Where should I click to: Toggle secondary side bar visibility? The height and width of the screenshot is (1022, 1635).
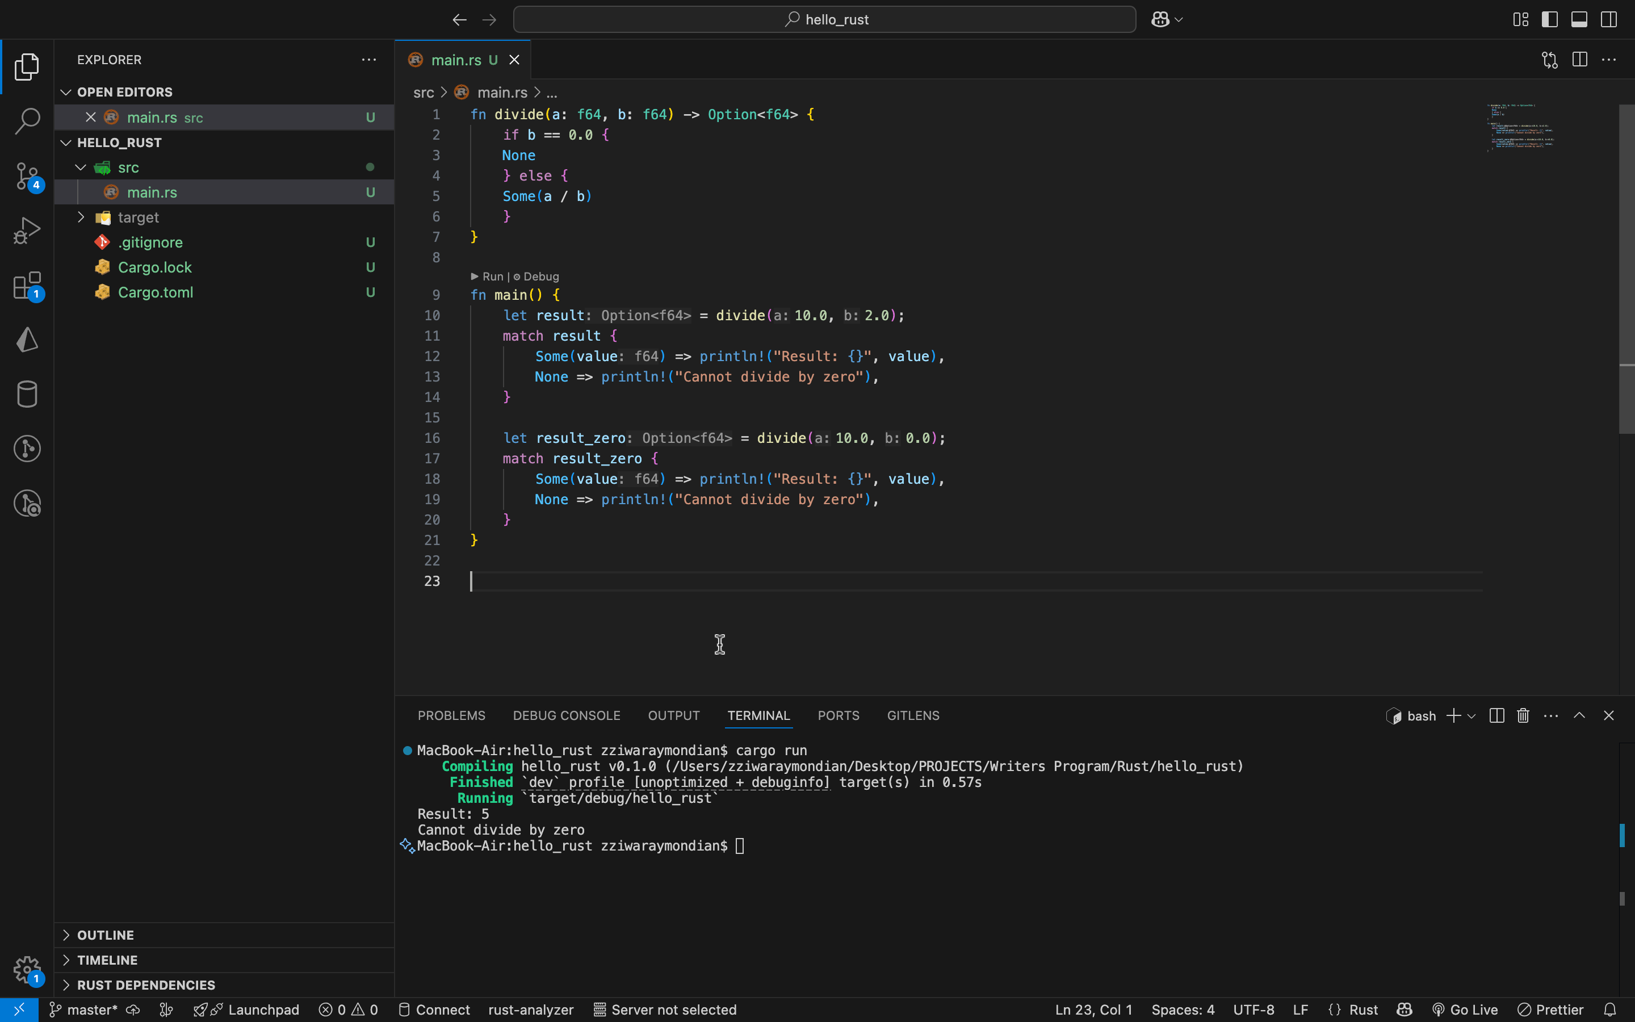click(x=1609, y=20)
